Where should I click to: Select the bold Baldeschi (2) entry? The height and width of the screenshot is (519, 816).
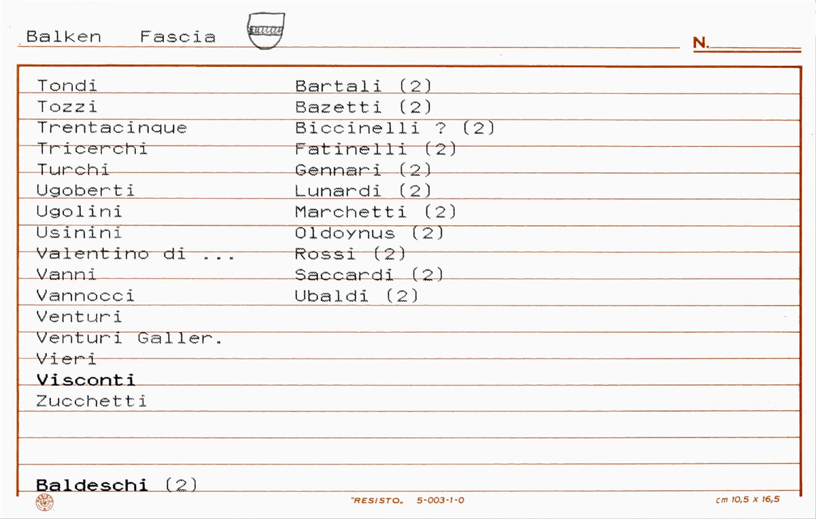pos(116,484)
